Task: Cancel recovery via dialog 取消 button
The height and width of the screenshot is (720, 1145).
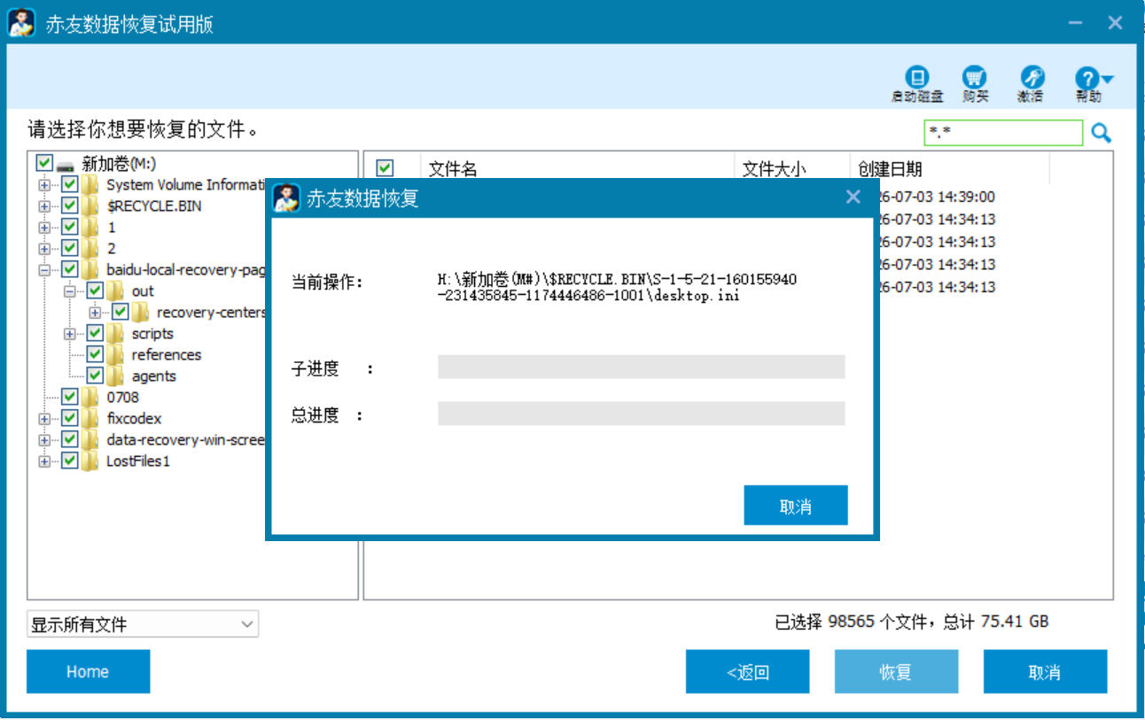Action: pyautogui.click(x=796, y=506)
